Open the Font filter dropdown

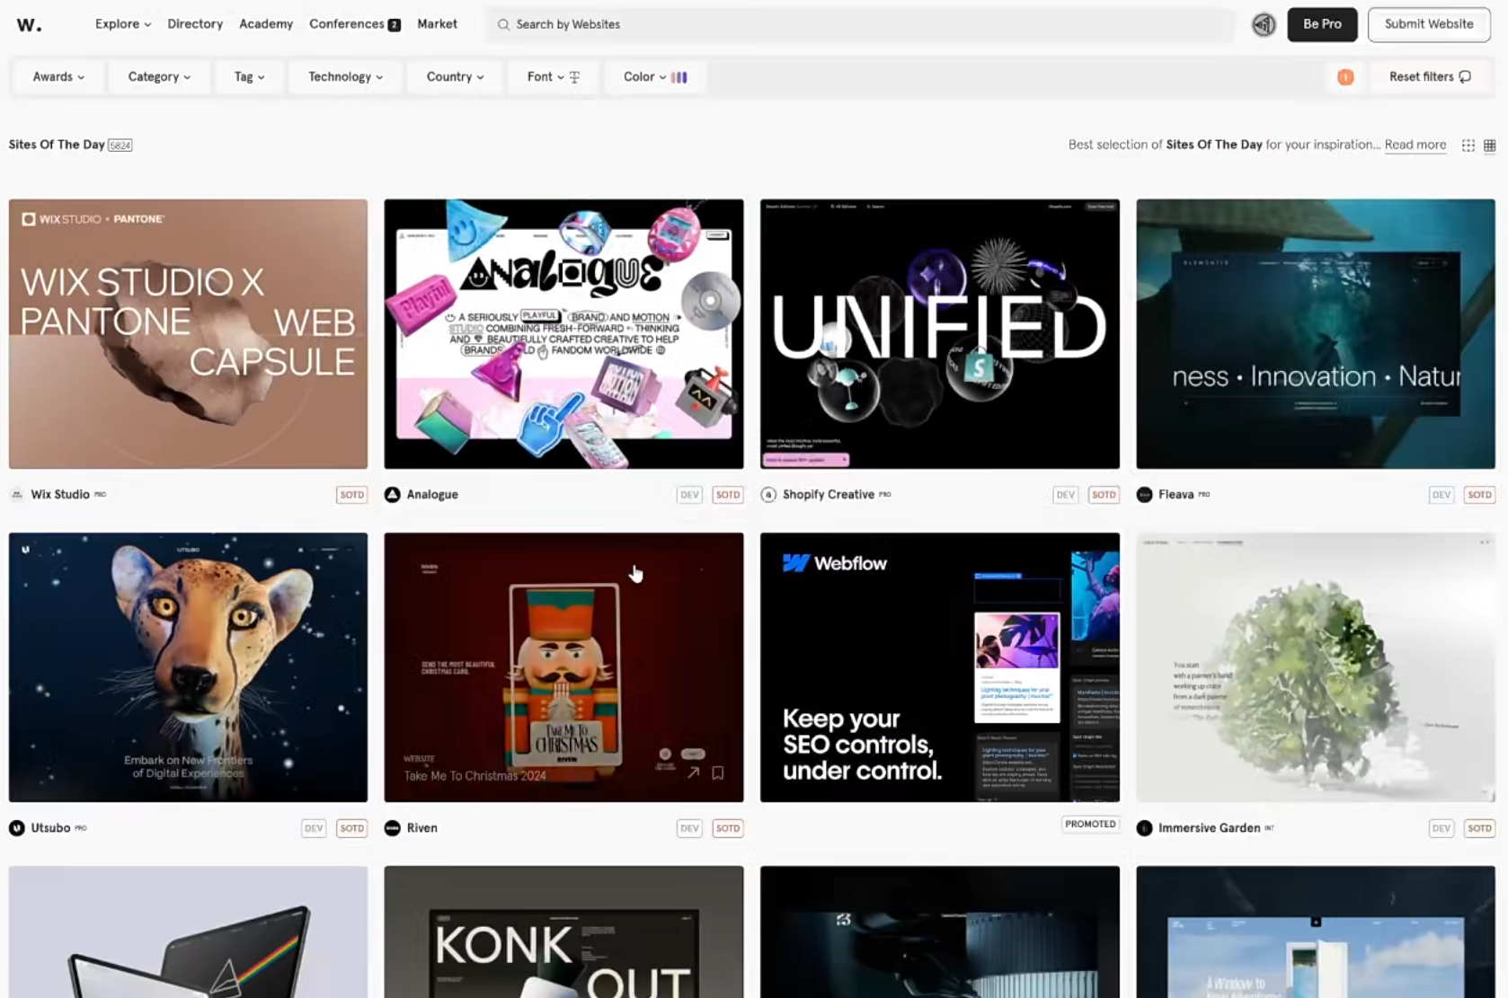click(x=553, y=77)
